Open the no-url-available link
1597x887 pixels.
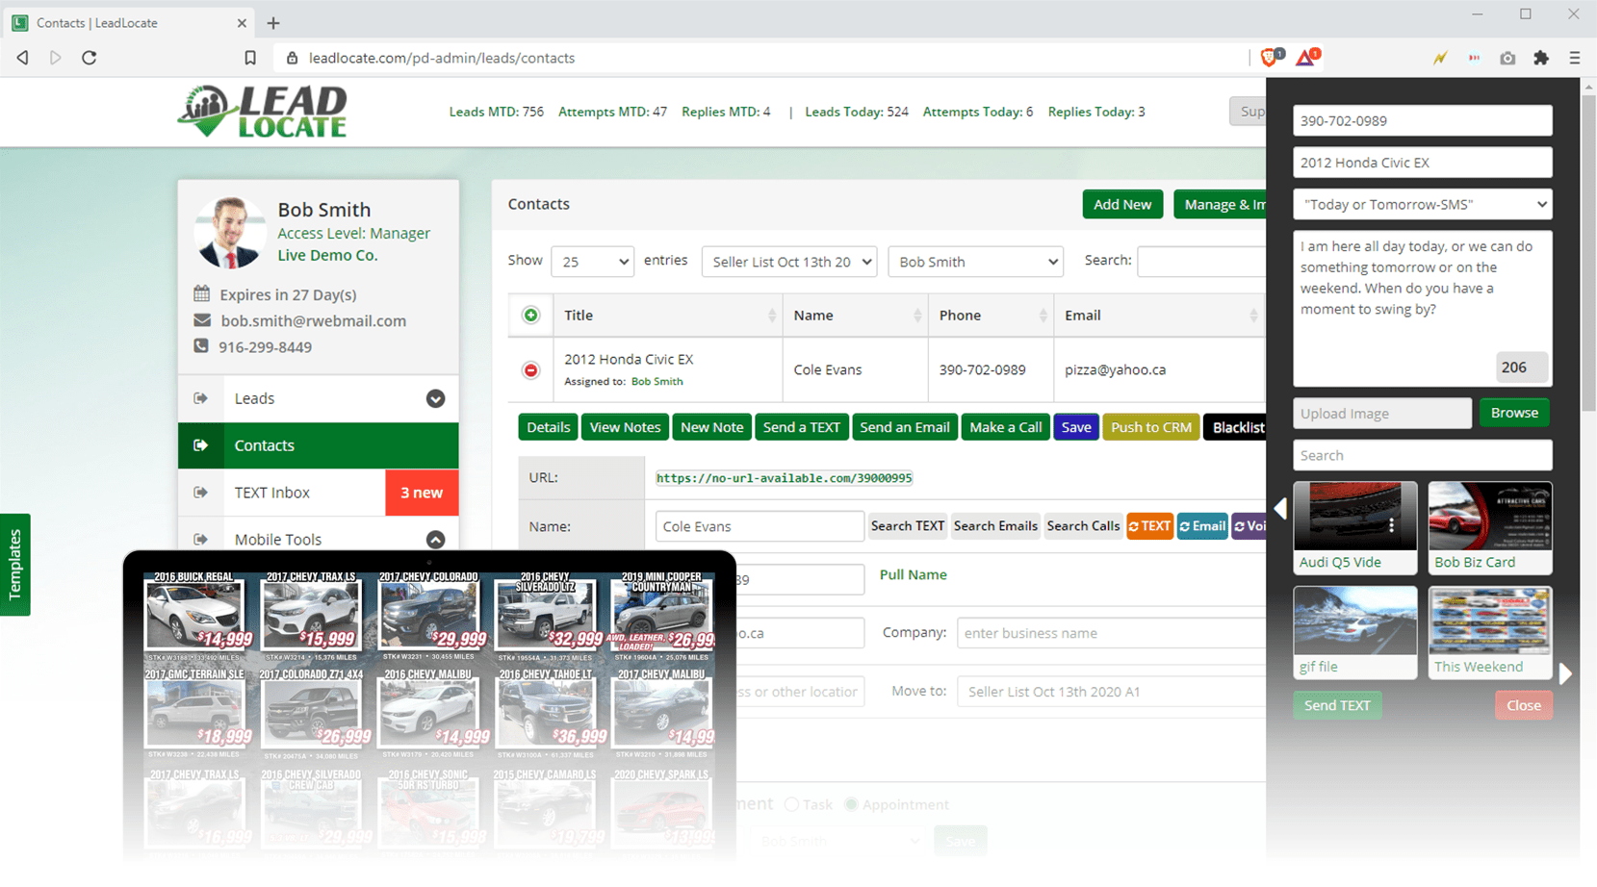[x=784, y=478]
